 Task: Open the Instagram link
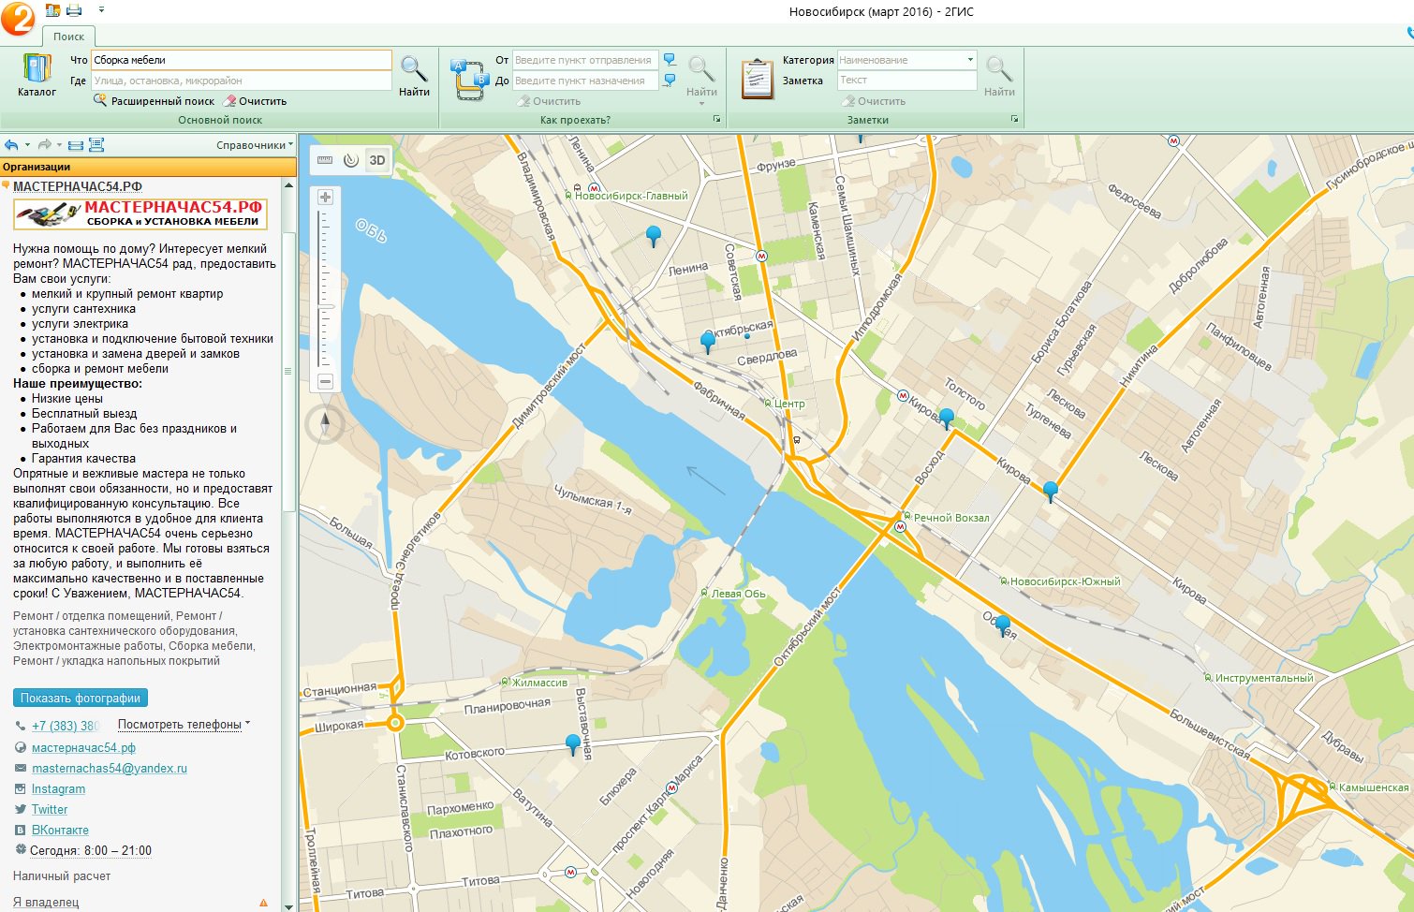pyautogui.click(x=58, y=789)
